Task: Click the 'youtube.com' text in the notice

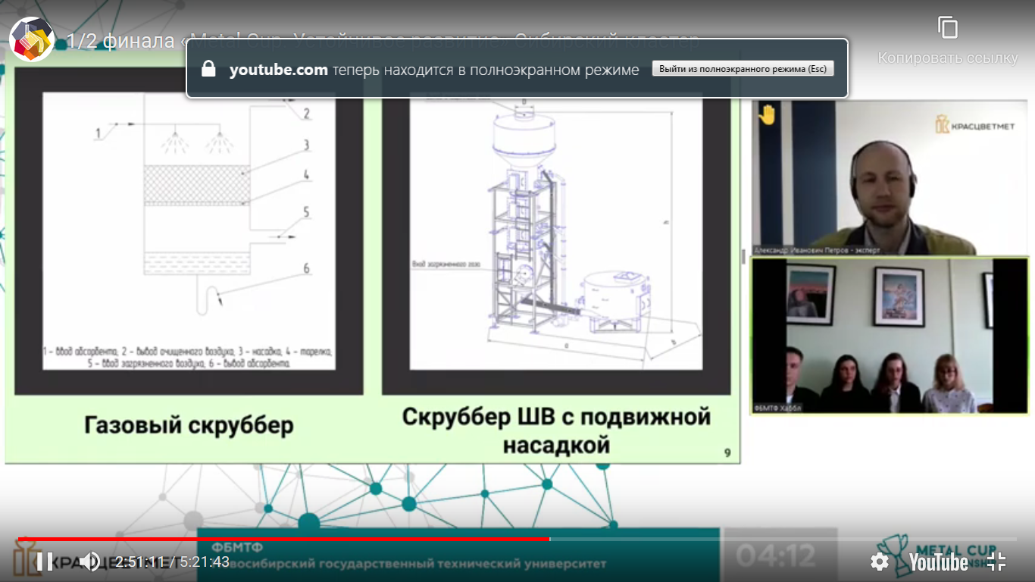Action: (279, 70)
